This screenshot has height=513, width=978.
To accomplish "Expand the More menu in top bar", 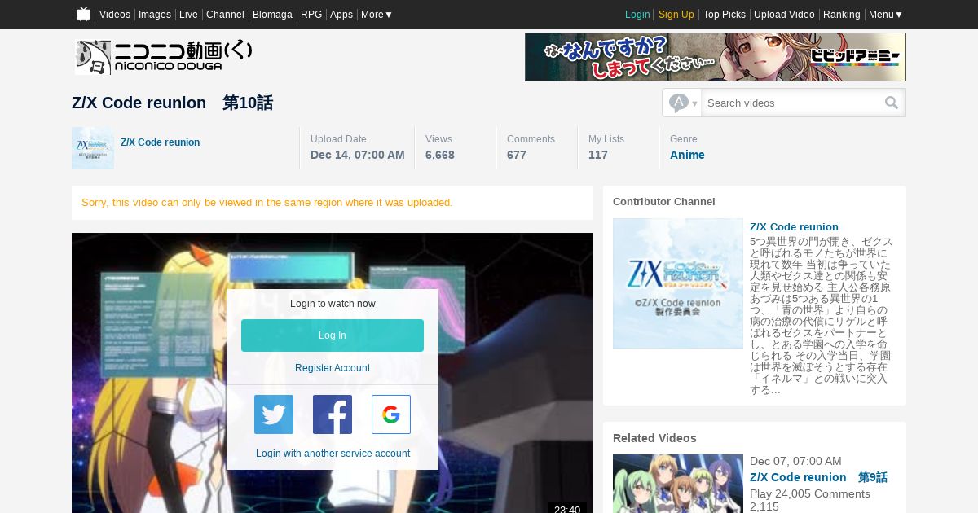I will pos(377,15).
